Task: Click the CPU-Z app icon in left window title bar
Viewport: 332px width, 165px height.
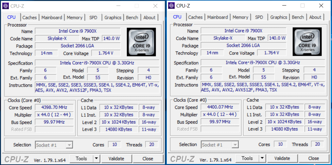Action: tap(6, 6)
